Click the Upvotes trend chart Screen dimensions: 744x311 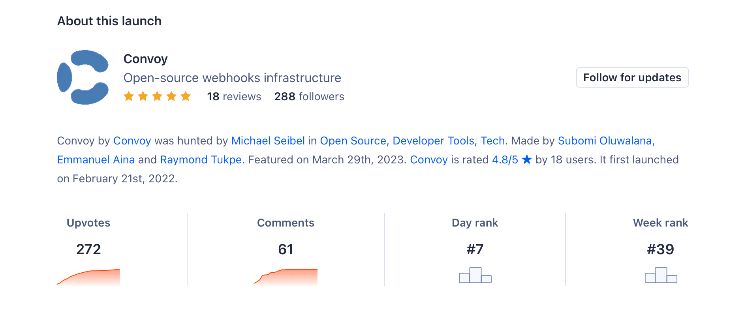coord(88,277)
